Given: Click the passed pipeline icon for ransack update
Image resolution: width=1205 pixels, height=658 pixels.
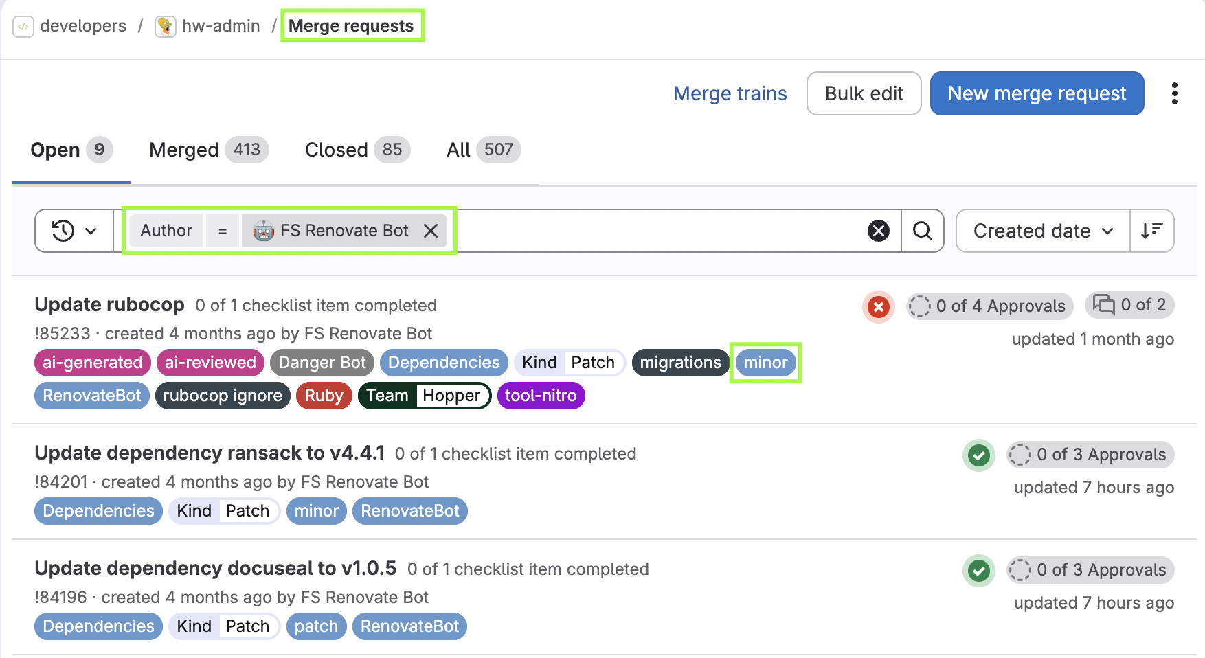Looking at the screenshot, I should pyautogui.click(x=979, y=455).
